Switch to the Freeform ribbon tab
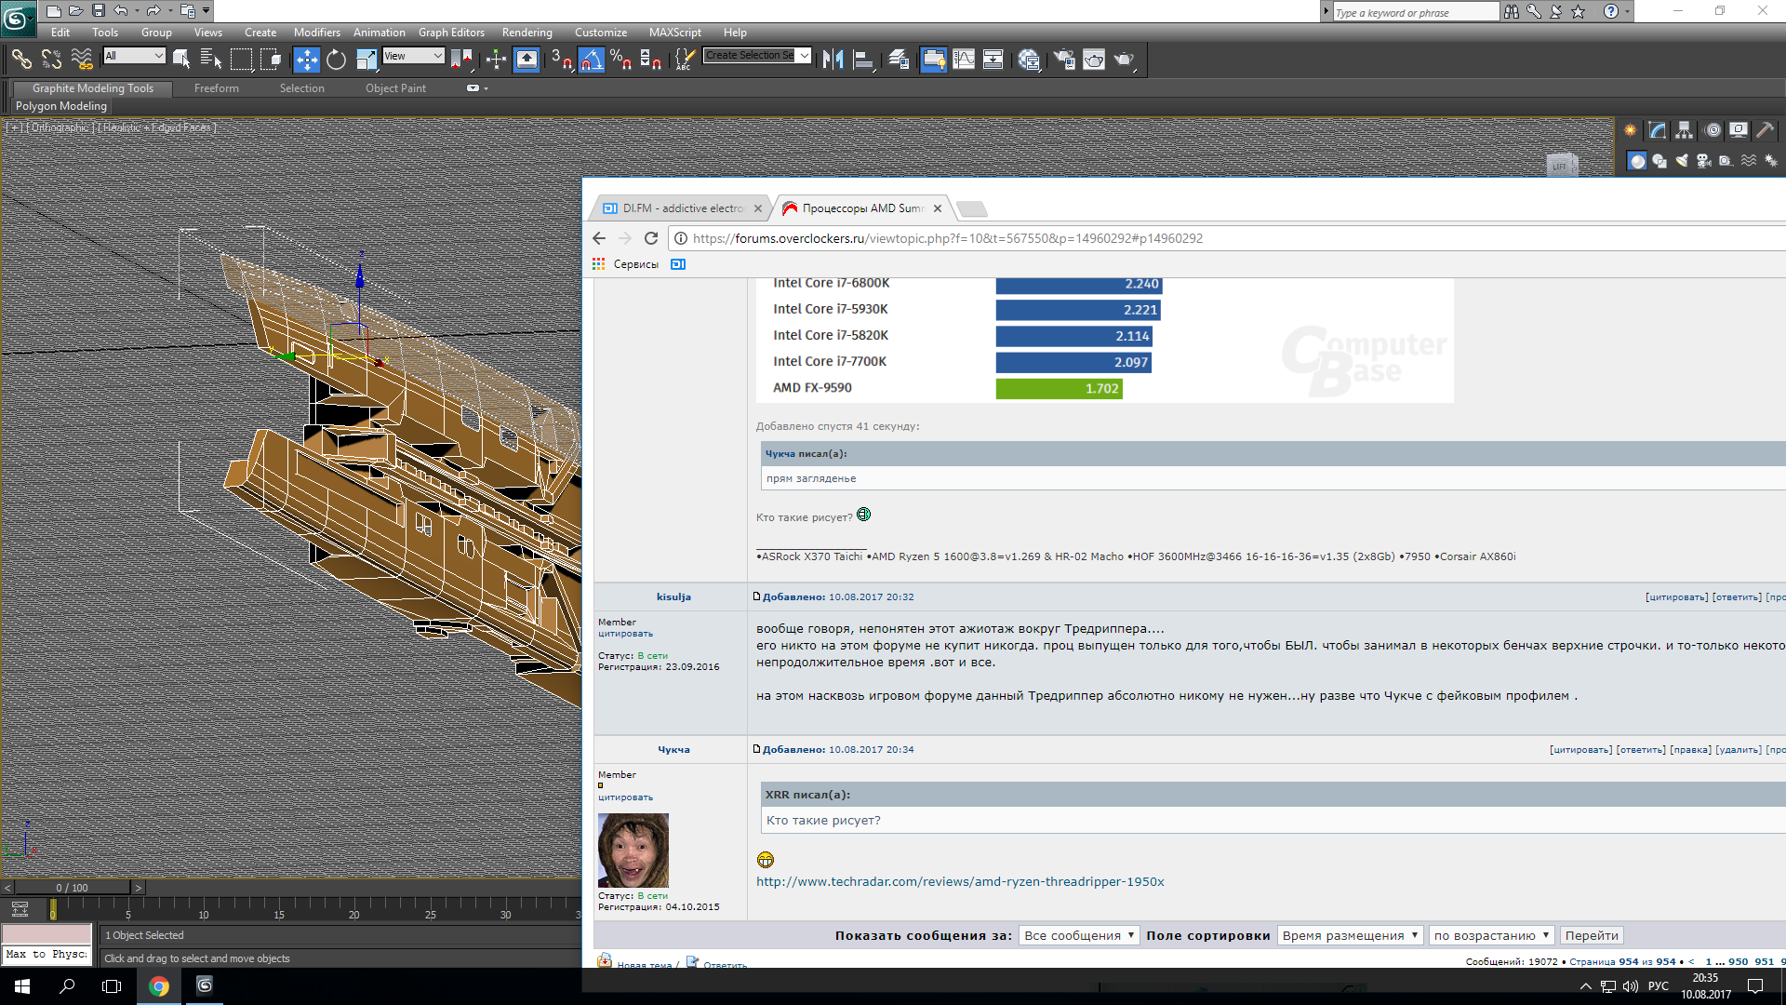Screen dimensions: 1786x1005 tap(216, 88)
